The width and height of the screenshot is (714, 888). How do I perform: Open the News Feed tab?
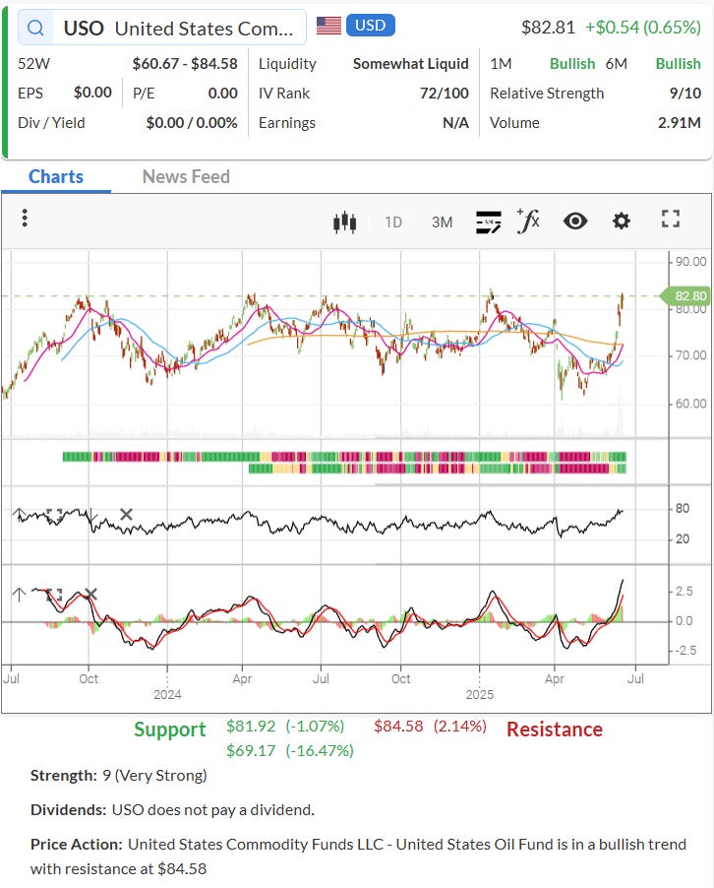tap(186, 176)
